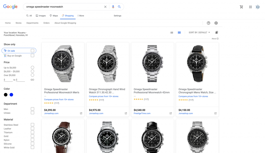Open the Sort By: Default dropdown
The width and height of the screenshot is (265, 153).
pyautogui.click(x=199, y=32)
